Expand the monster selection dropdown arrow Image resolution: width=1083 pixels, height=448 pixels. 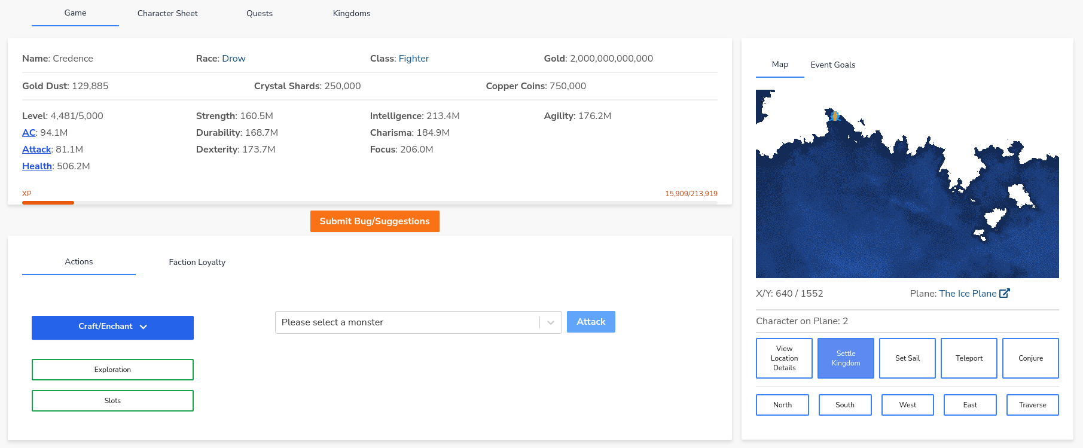pos(550,322)
